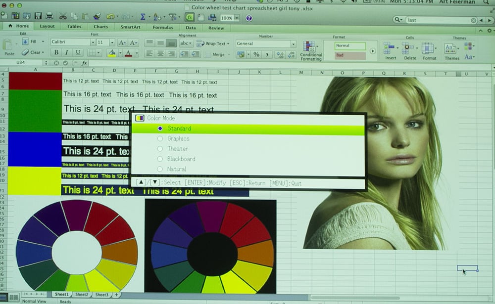This screenshot has height=304, width=495.
Task: Apply Percent Style number format
Action: click(x=256, y=54)
